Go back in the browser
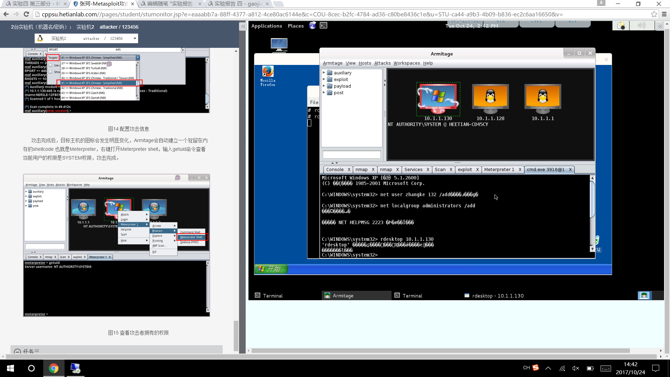 [6, 14]
